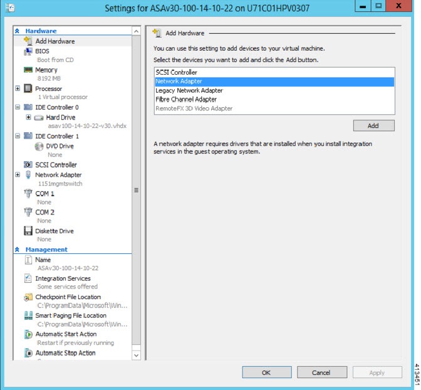Open the Checkpoint File Location icon

28,297
